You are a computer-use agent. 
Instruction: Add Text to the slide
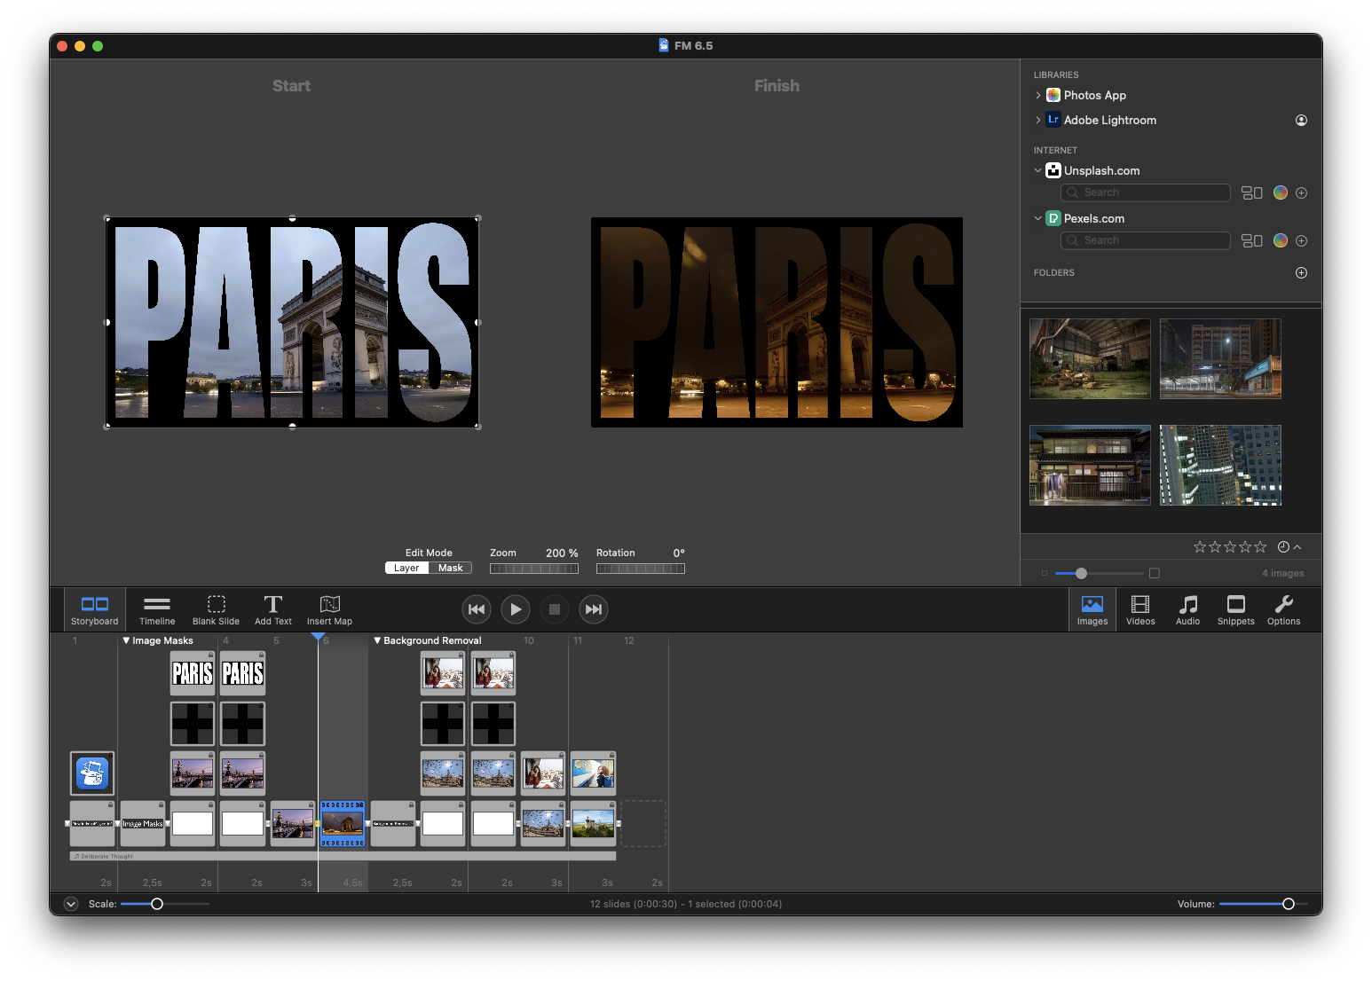pos(273,609)
